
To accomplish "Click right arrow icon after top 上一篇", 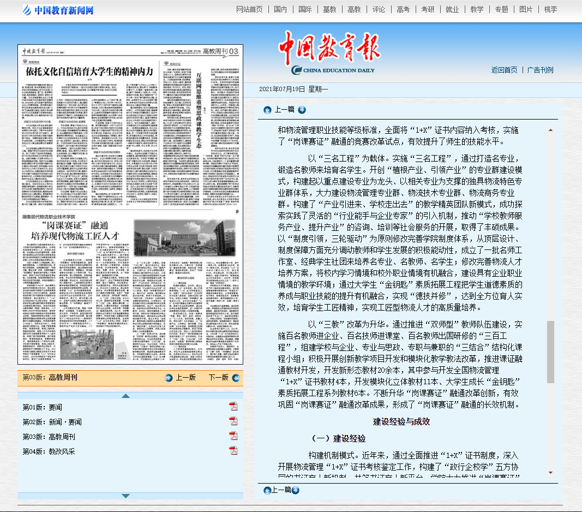I will pos(302,110).
